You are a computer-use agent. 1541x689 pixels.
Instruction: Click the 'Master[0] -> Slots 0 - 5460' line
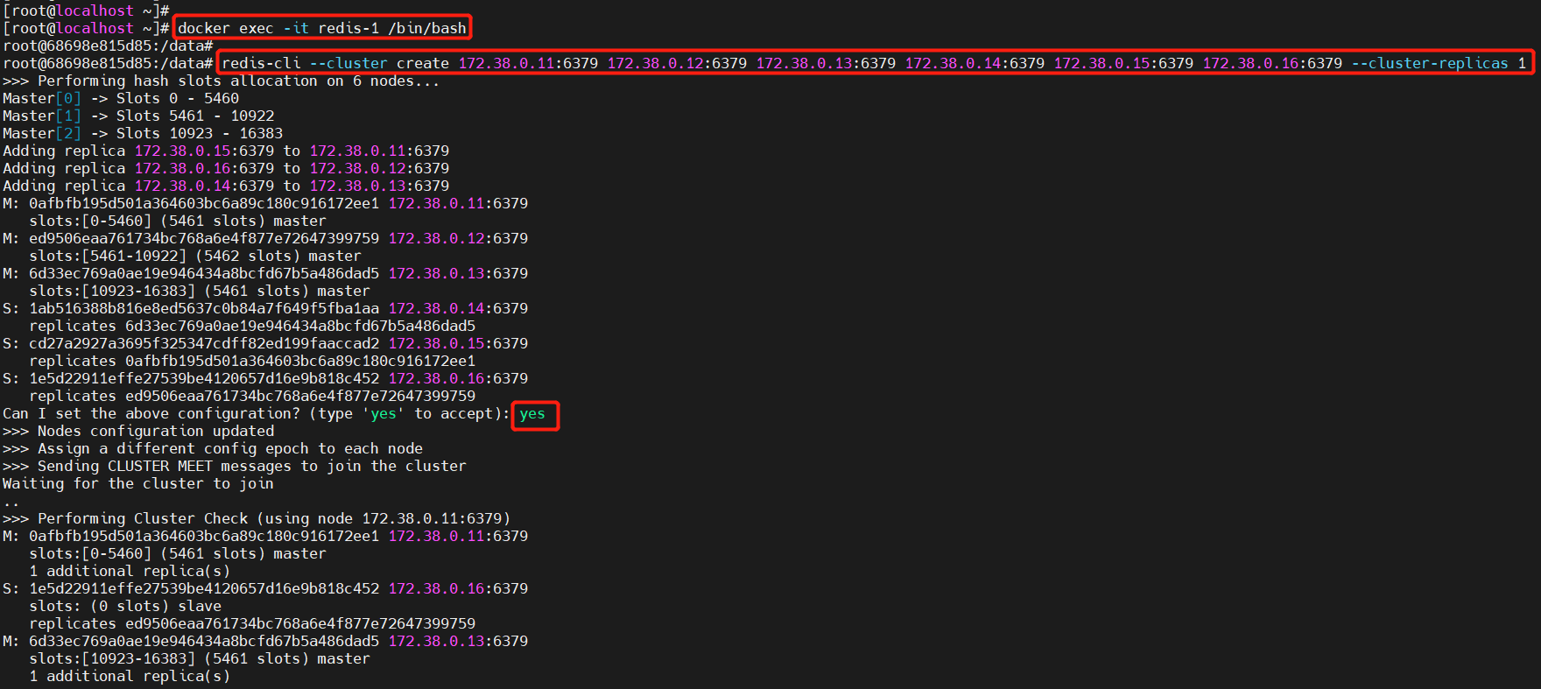[121, 98]
